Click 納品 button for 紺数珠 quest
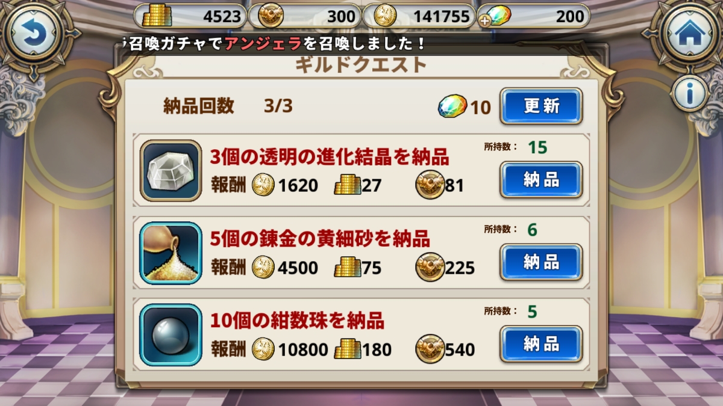723x406 pixels. (x=541, y=344)
